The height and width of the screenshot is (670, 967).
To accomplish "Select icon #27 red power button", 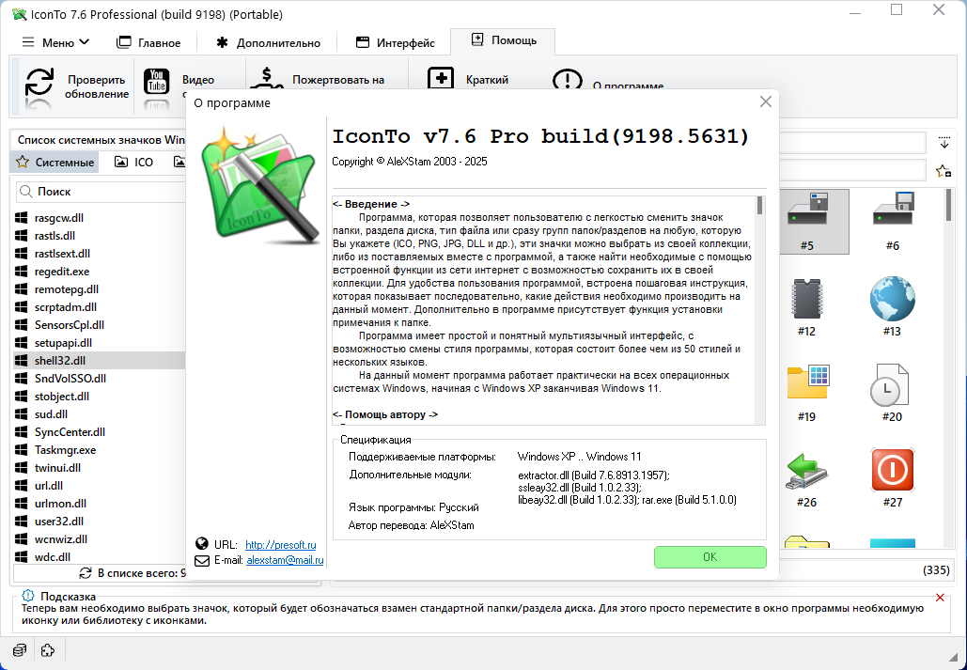I will tap(893, 470).
